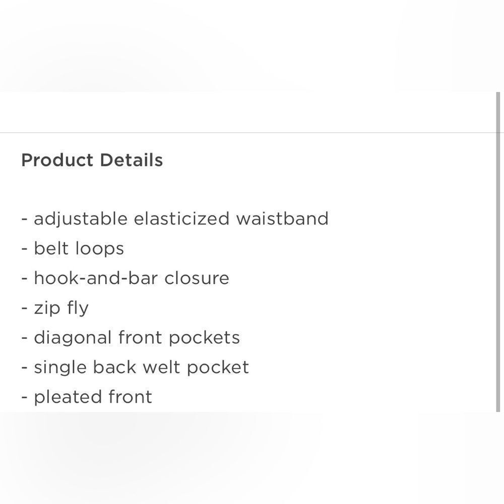The width and height of the screenshot is (504, 504).
Task: Click the word "zip" in the list
Action: point(47,308)
